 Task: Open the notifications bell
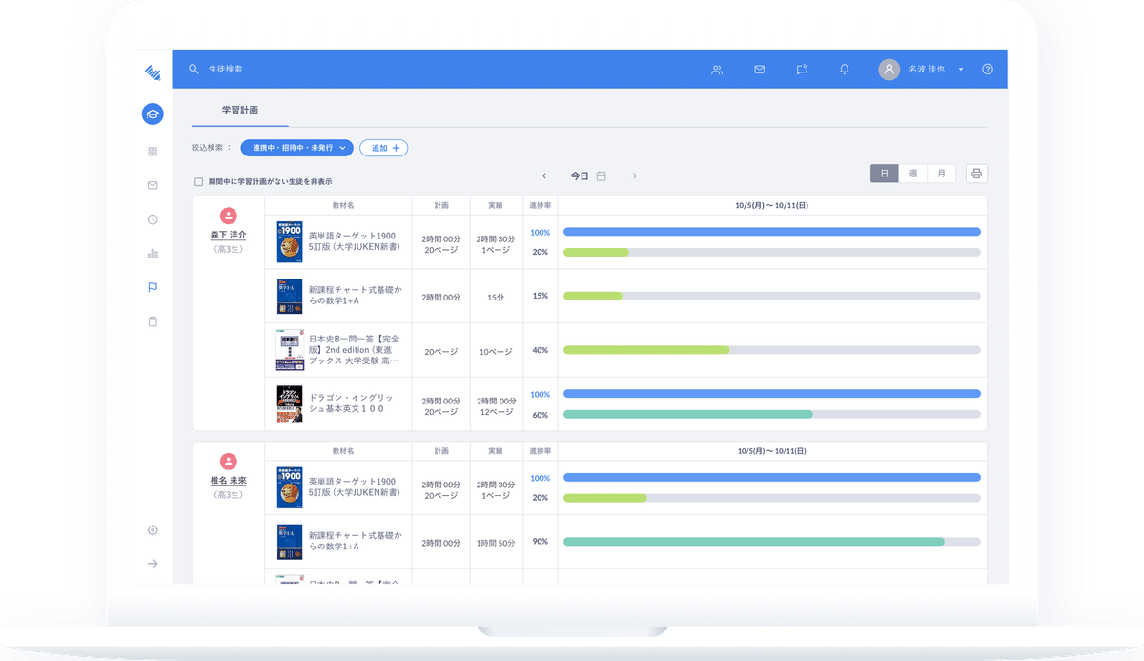pos(845,70)
